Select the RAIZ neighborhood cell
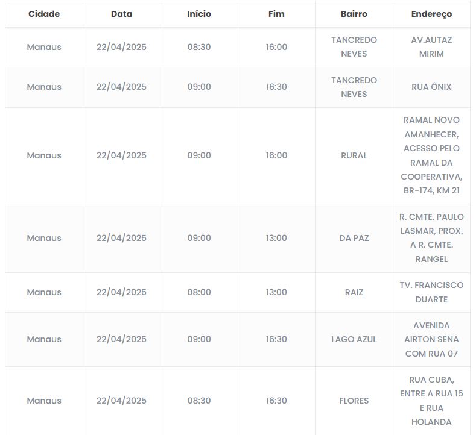 [354, 292]
